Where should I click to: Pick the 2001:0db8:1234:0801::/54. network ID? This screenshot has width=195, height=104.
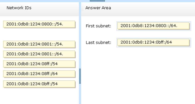point(39,44)
